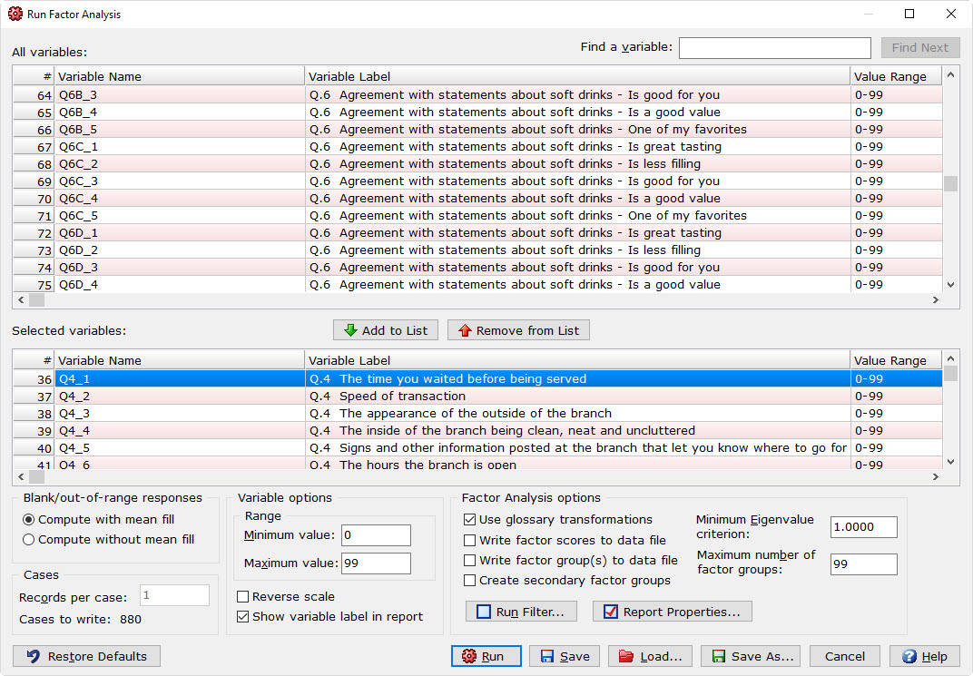
Task: Click the Find Next button
Action: [920, 48]
